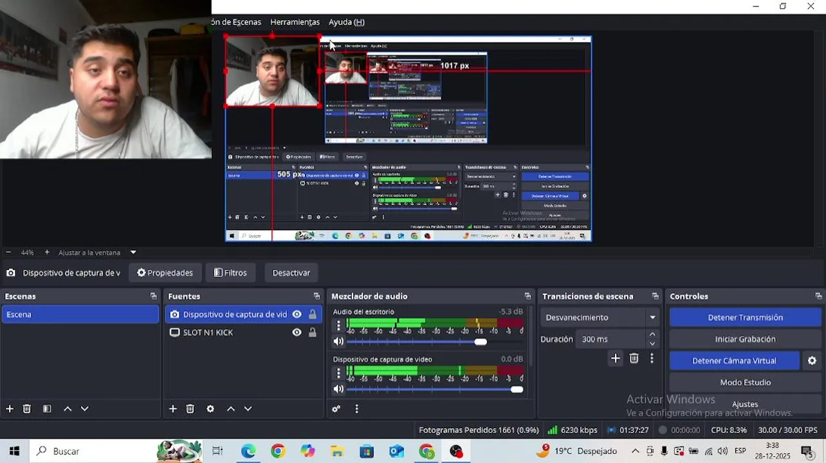Open transition properties three-dot menu
The height and width of the screenshot is (463, 826).
pyautogui.click(x=652, y=359)
